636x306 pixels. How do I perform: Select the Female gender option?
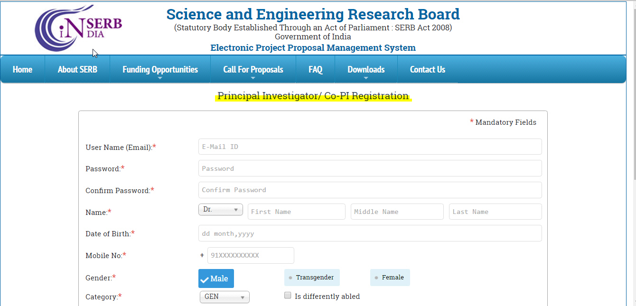390,277
